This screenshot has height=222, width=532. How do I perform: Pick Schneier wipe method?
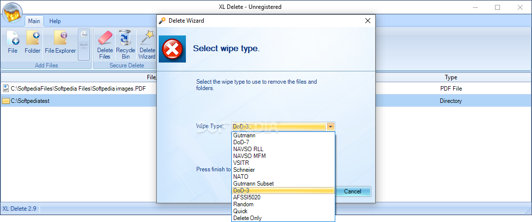pos(284,170)
